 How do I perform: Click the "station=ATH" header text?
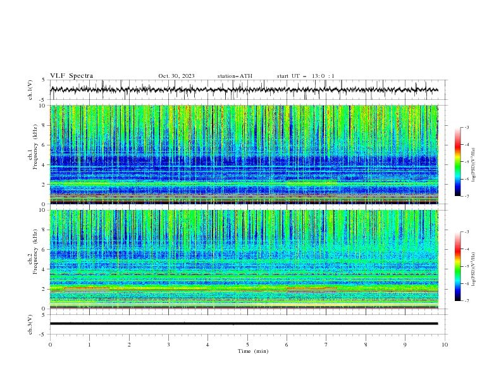[235, 76]
